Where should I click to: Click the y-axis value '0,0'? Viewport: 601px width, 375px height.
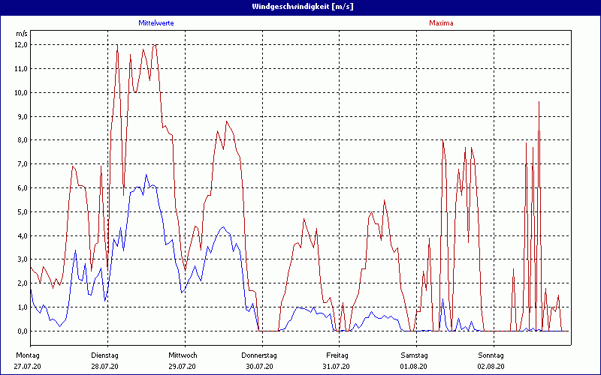[x=23, y=331]
